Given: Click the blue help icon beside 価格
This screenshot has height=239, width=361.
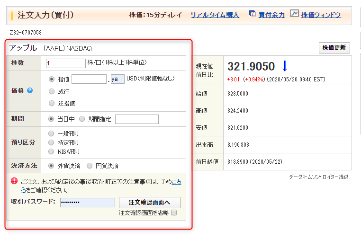Looking at the screenshot, I should (x=30, y=90).
